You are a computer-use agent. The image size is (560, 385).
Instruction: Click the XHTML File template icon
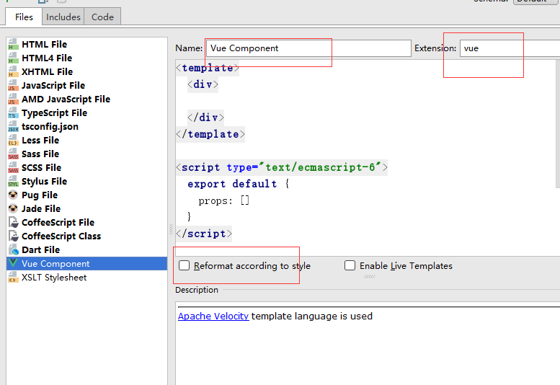pyautogui.click(x=13, y=72)
